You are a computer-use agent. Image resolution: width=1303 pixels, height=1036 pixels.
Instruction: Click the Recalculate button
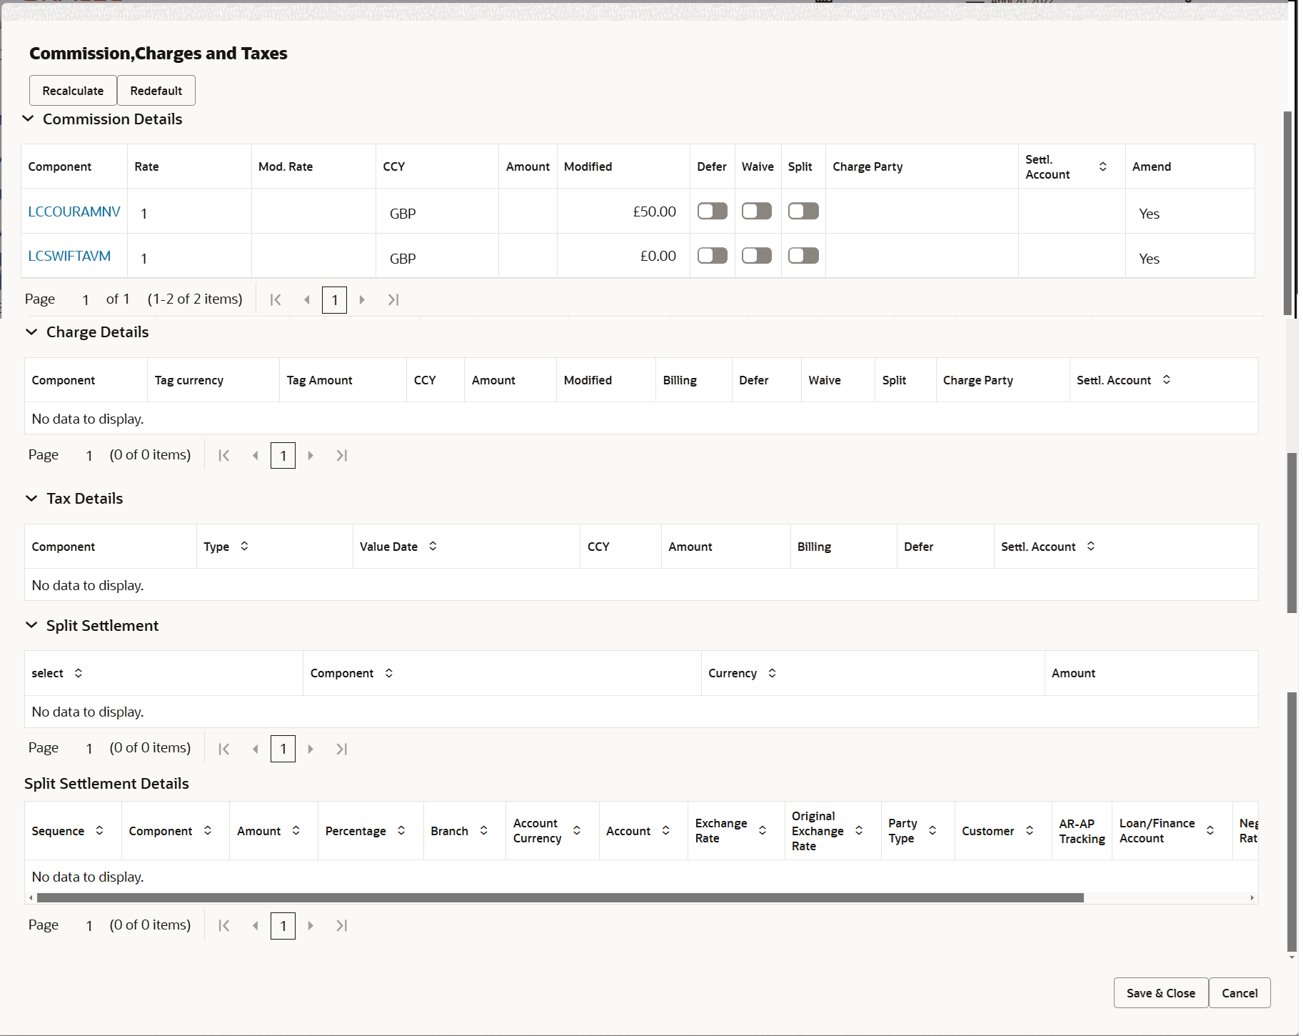click(x=72, y=90)
